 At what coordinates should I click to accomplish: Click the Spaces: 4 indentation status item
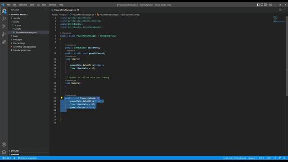coord(252,158)
